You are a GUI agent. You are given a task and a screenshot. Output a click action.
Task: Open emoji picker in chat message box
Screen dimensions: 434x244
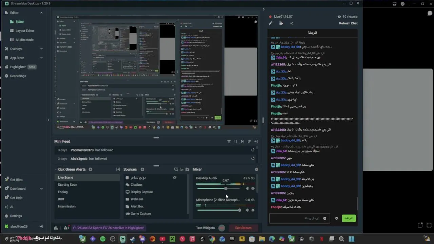pyautogui.click(x=324, y=218)
